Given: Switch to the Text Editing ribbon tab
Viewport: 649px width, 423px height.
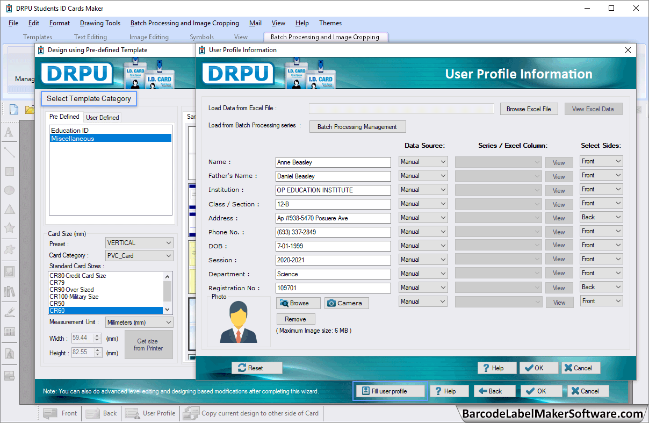Looking at the screenshot, I should (90, 37).
